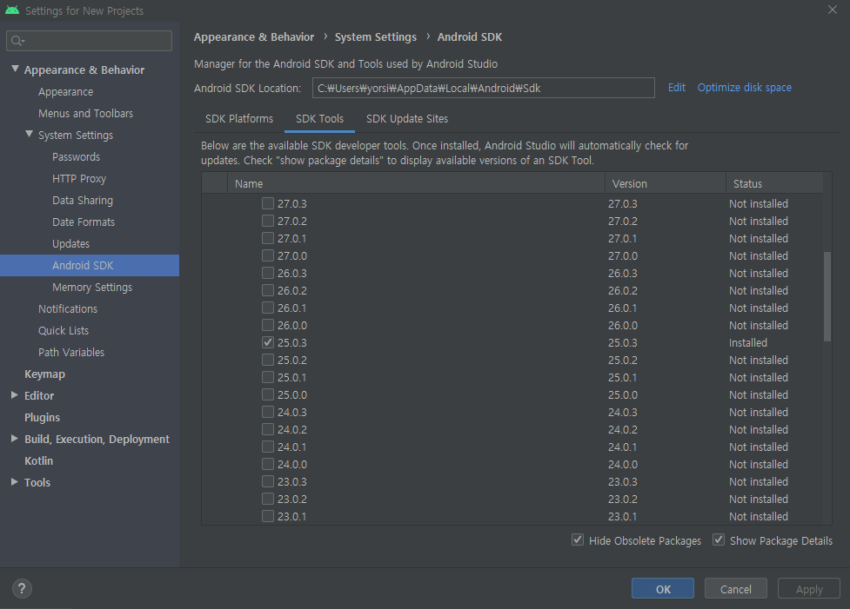Open Appearance settings page
This screenshot has height=609, width=850.
pyautogui.click(x=65, y=92)
